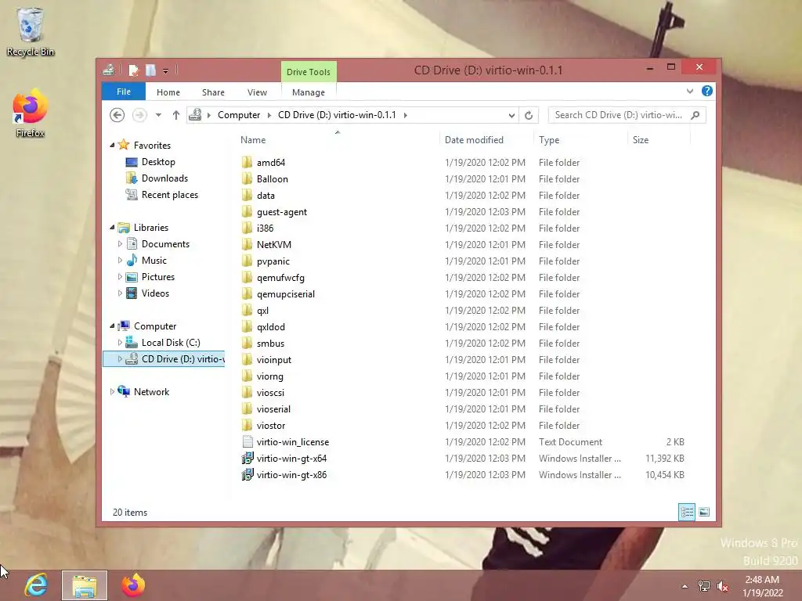Open Customize Quick Access Toolbar dropdown
802x601 pixels.
click(166, 71)
